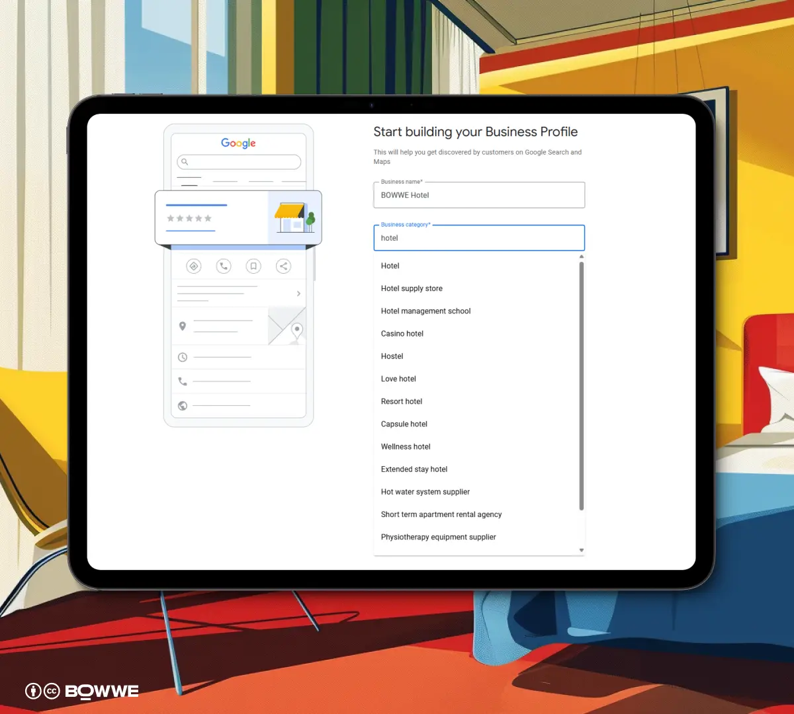Image resolution: width=794 pixels, height=714 pixels.
Task: Select Short term apartment rental agency
Action: [476, 514]
